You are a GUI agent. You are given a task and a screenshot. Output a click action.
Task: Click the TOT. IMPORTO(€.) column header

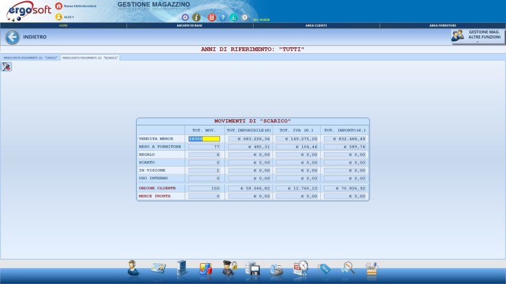click(x=345, y=131)
